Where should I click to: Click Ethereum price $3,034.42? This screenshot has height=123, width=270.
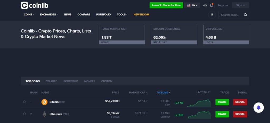click(113, 113)
